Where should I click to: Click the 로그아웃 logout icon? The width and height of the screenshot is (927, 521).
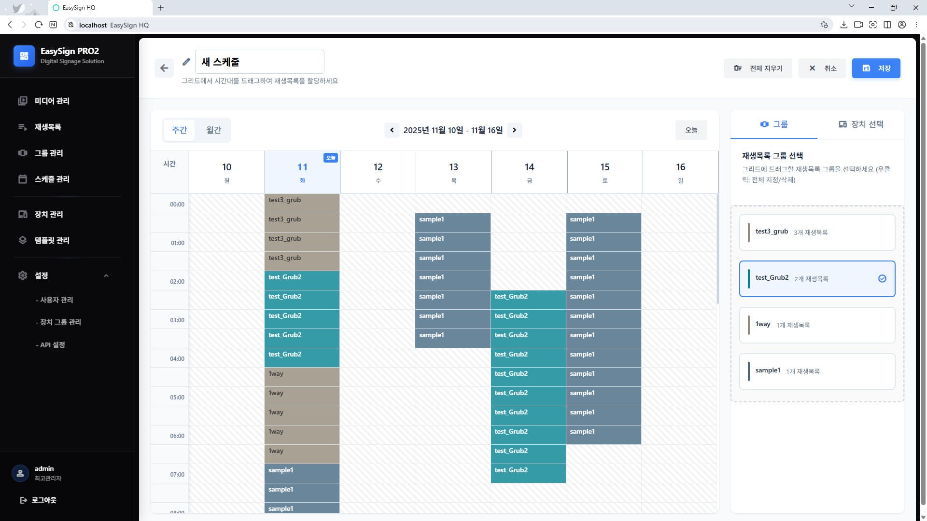click(x=23, y=500)
